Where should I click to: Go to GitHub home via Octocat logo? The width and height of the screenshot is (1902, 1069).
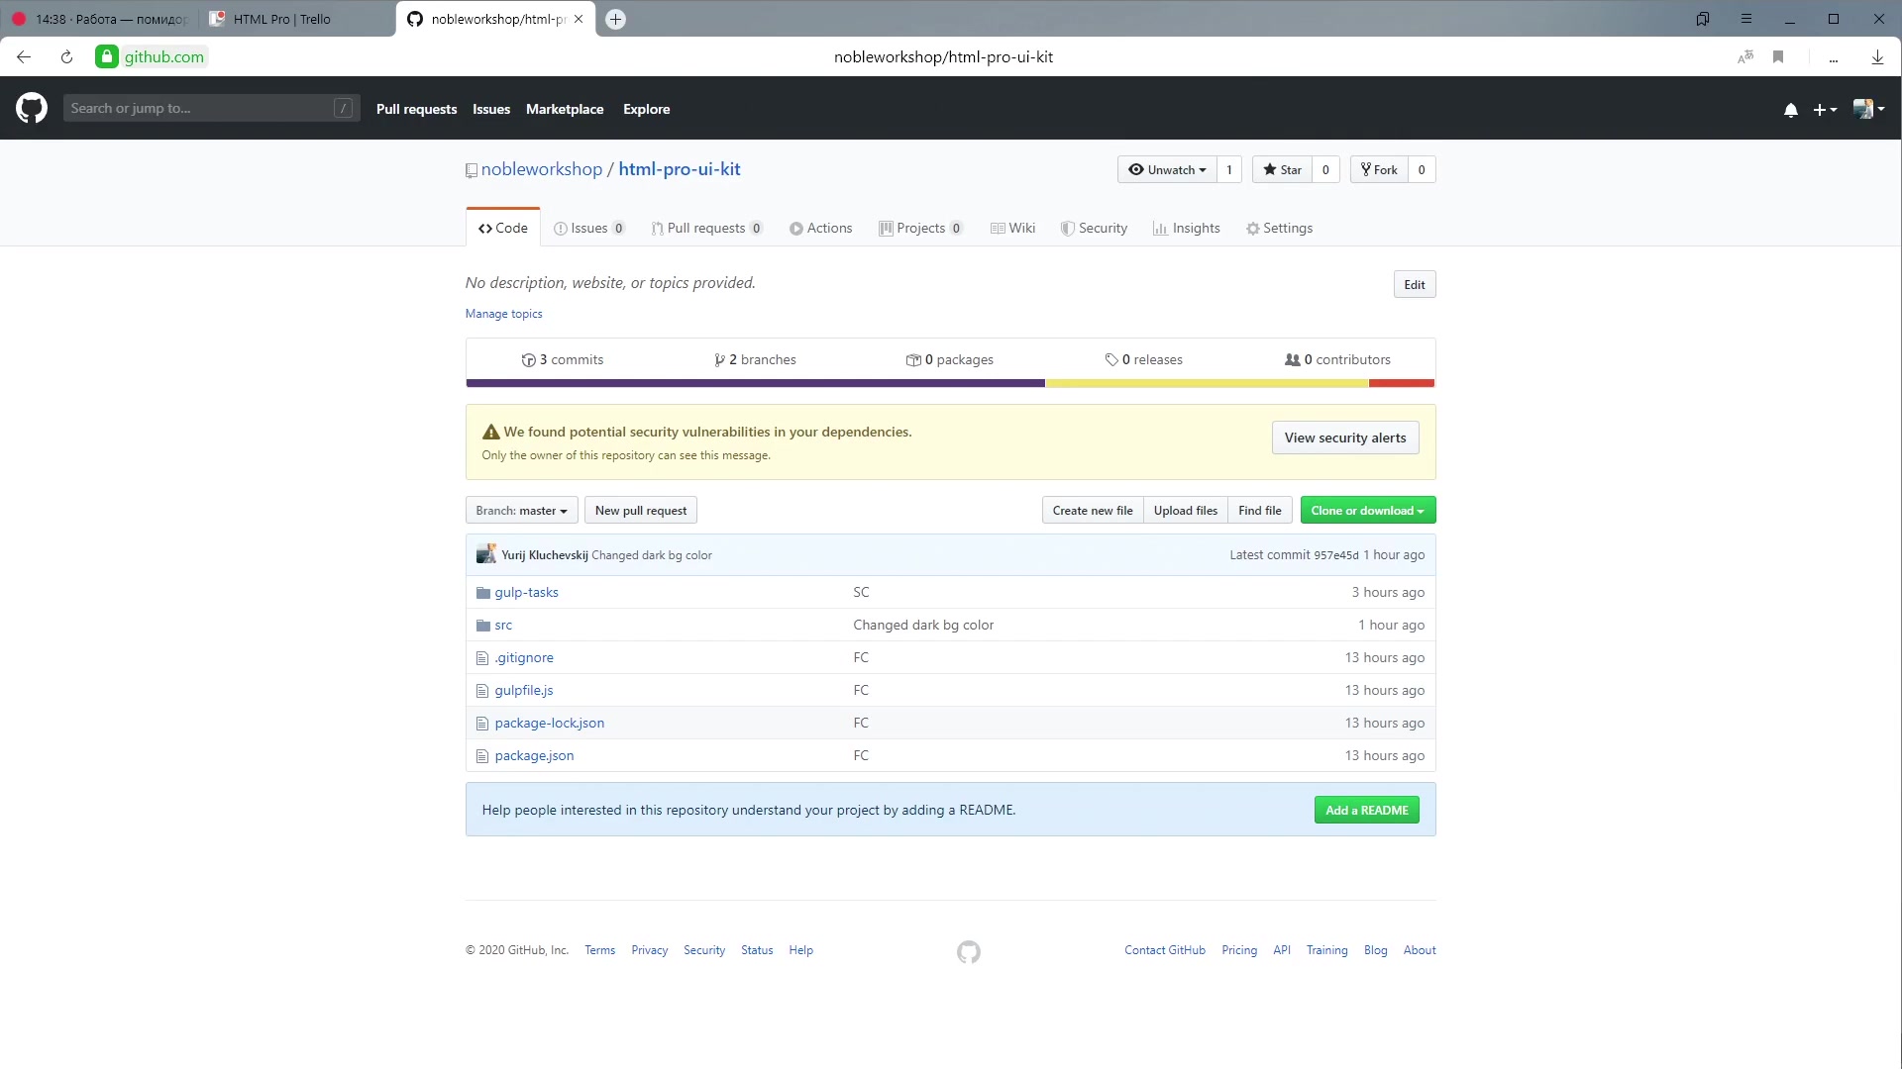(32, 108)
